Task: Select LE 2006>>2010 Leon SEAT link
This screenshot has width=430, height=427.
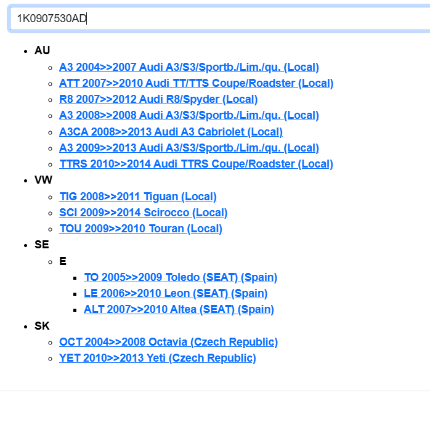Action: [x=176, y=293]
